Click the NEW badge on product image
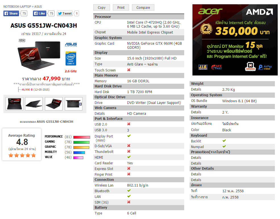 pyautogui.click(x=22, y=40)
